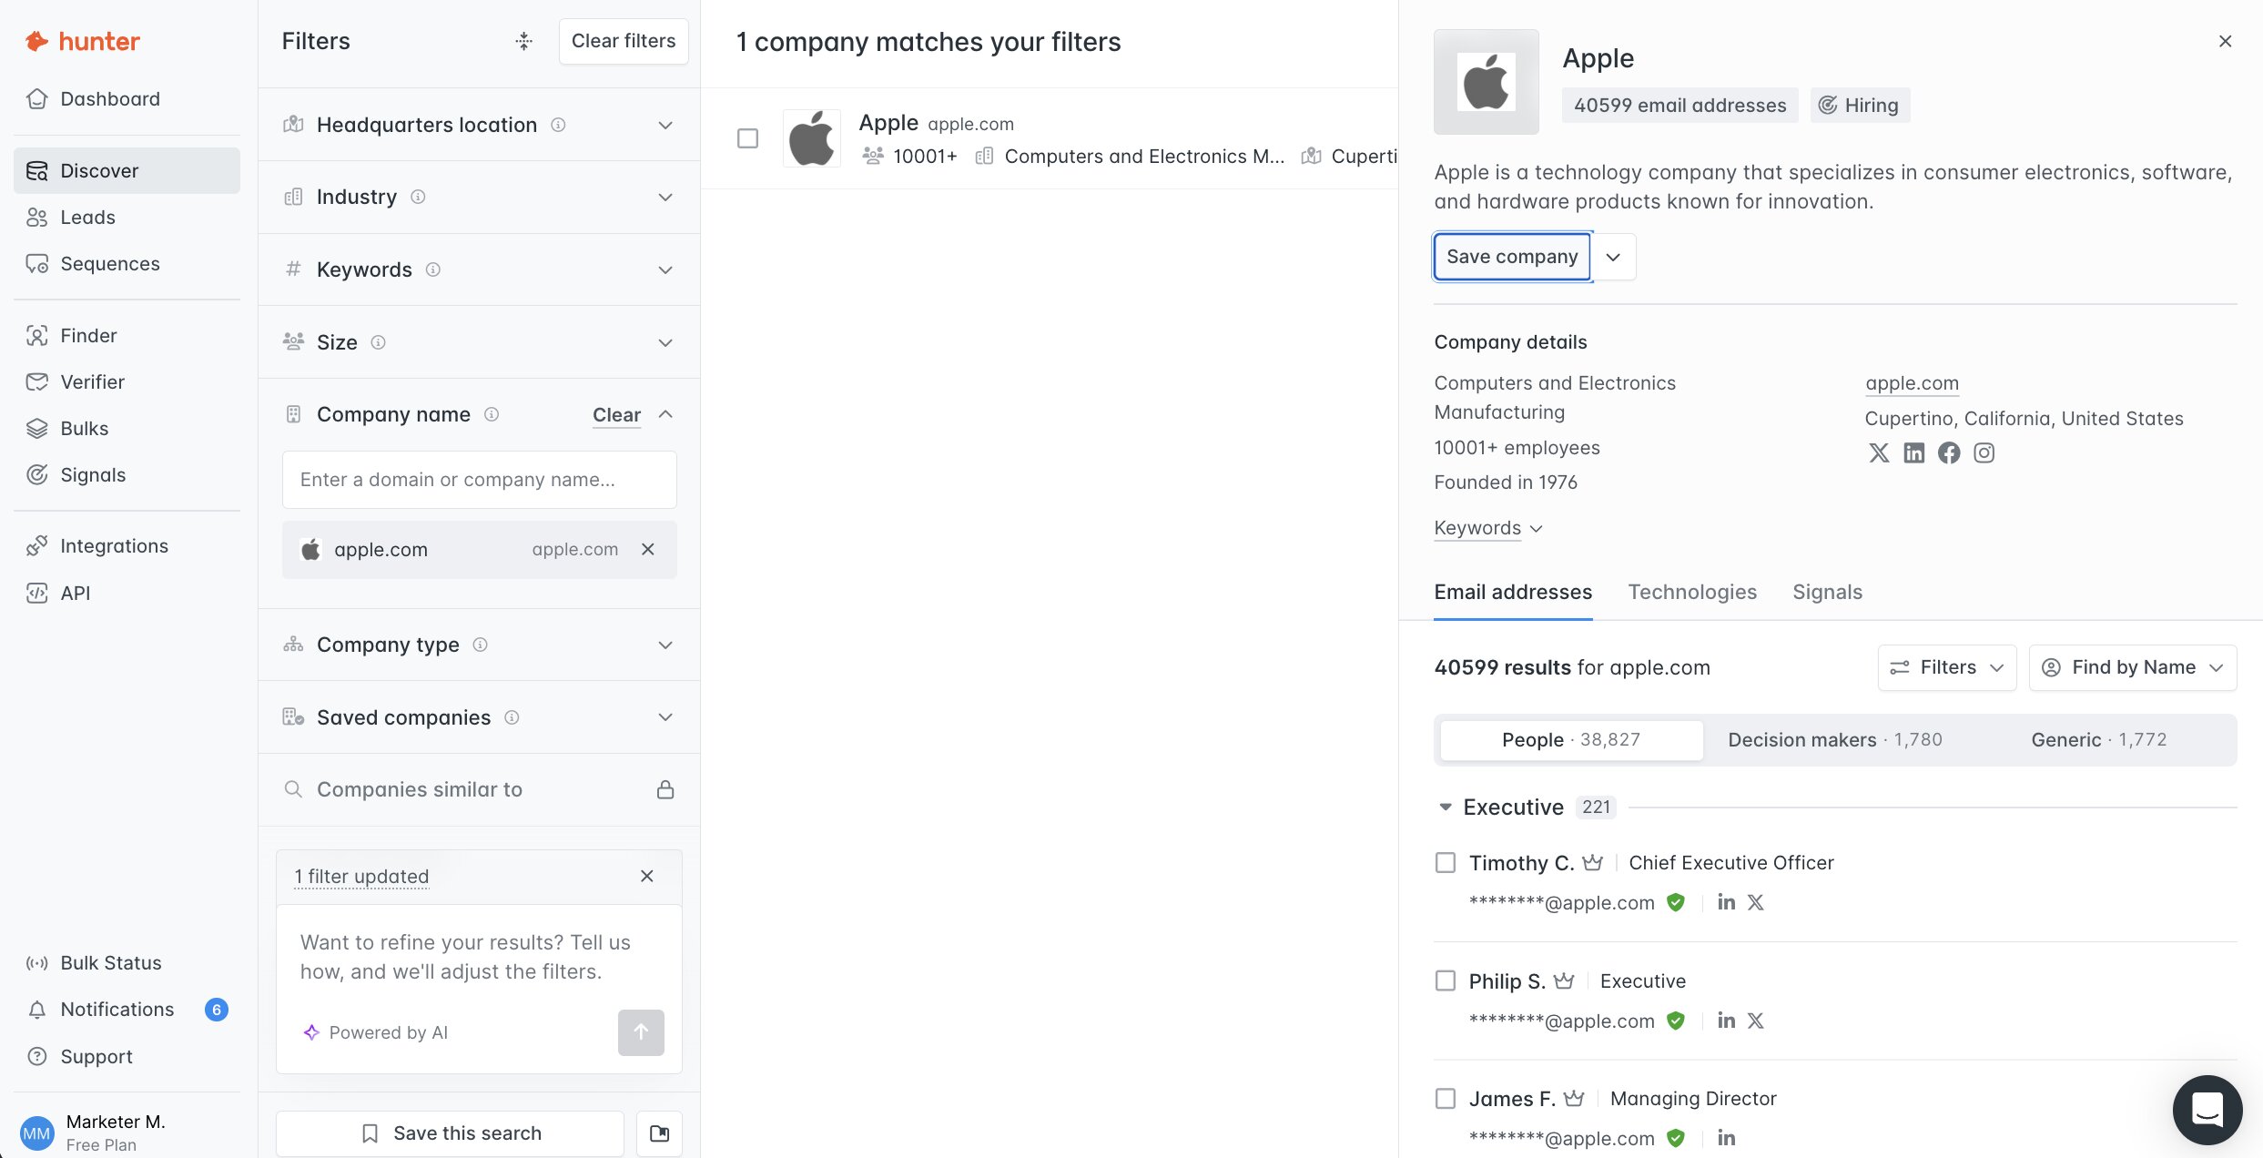Expand the Headquarters location filter

(665, 125)
